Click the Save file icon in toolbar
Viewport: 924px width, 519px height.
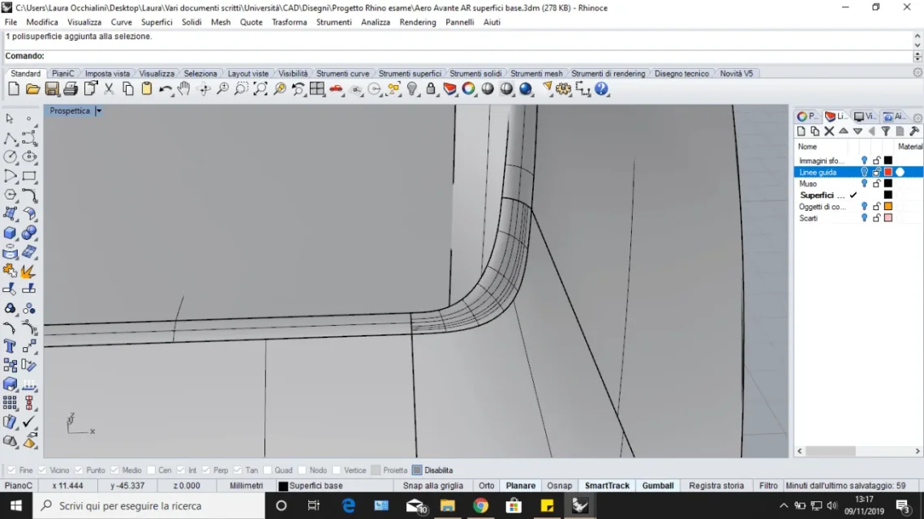52,89
